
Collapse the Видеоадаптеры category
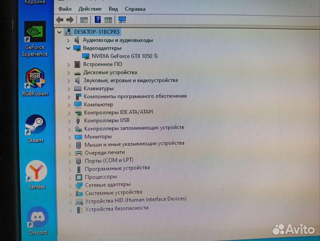point(68,48)
